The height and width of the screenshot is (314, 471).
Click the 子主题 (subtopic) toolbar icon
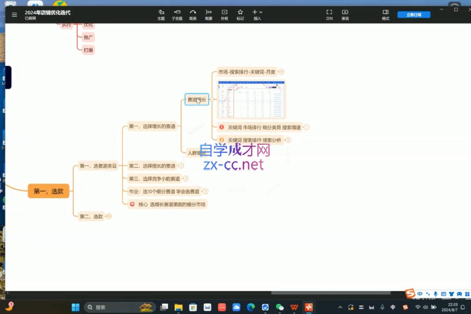tap(177, 15)
